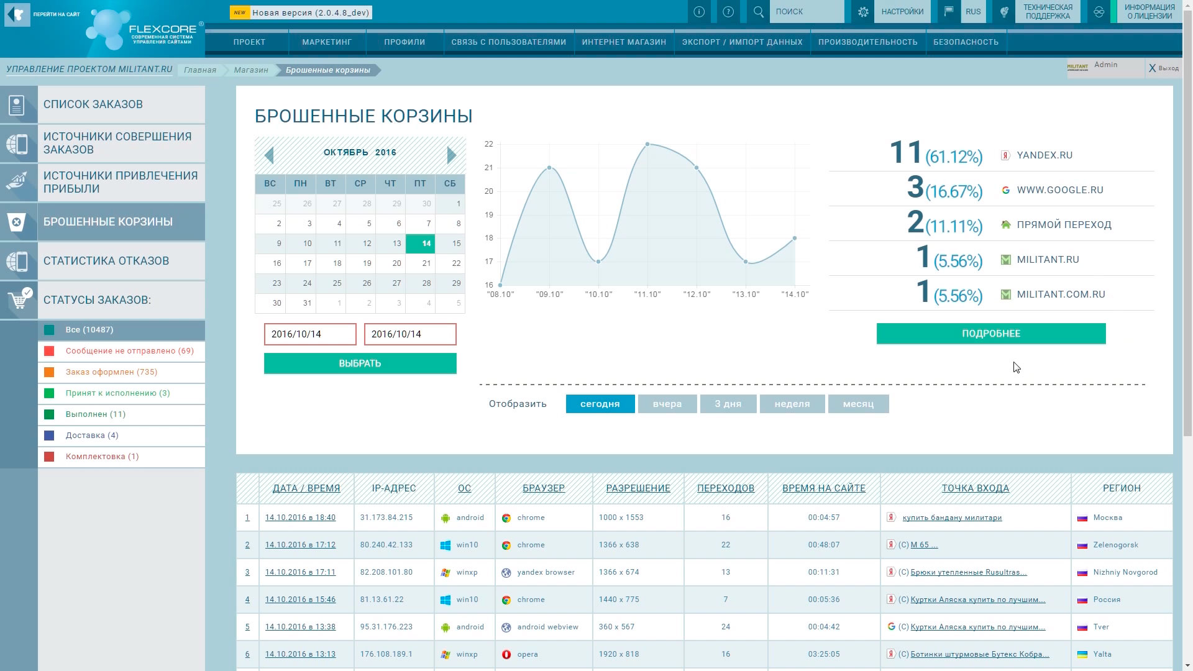The image size is (1193, 671).
Task: Select highlighted date 14 in calendar
Action: [x=421, y=244]
